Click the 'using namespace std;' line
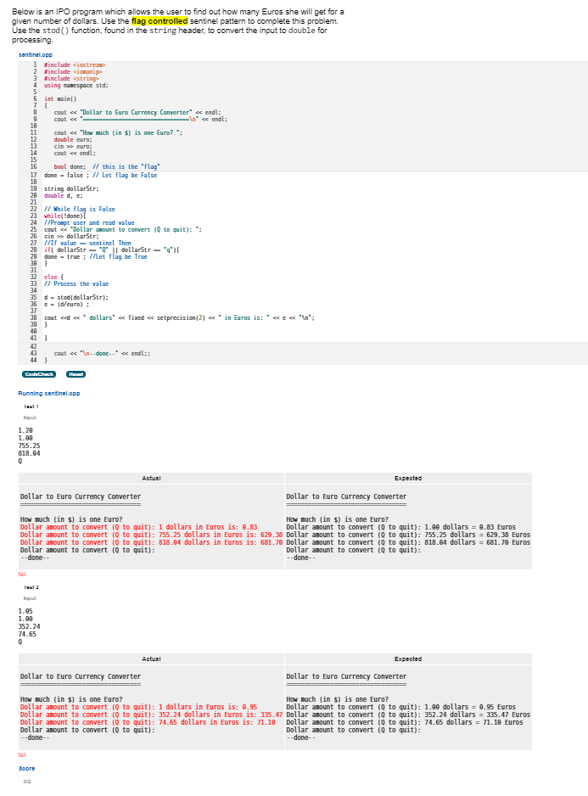The image size is (588, 796). [x=76, y=85]
